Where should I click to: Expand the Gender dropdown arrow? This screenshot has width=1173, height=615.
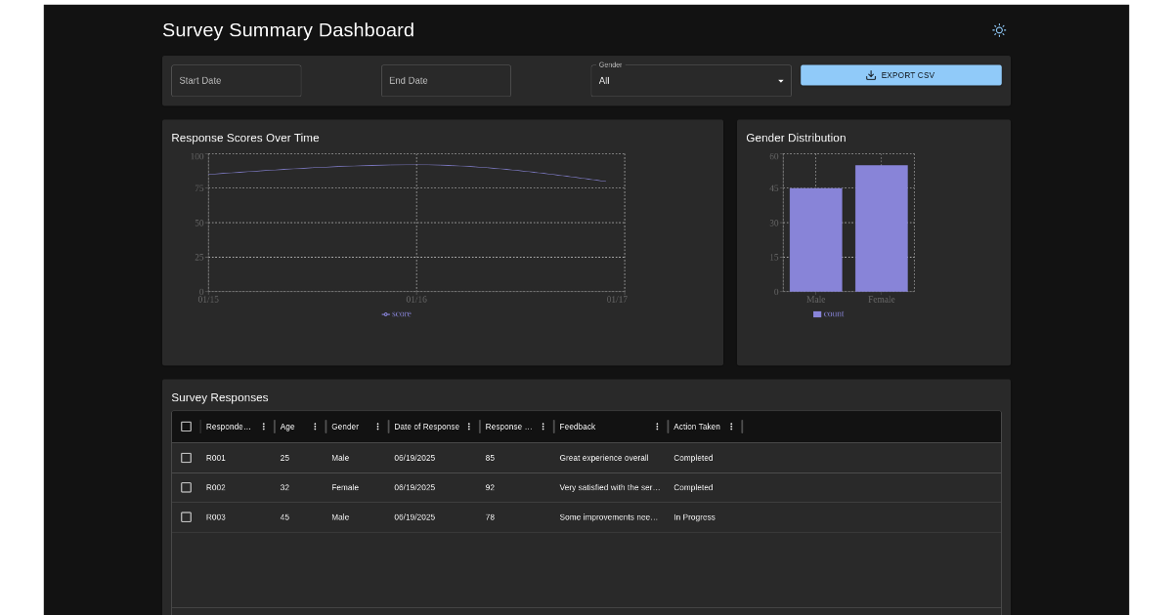780,80
